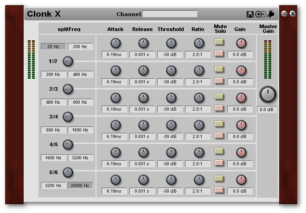Solo the fourth band with the pink button
306x213 pixels.
(x=219, y=136)
